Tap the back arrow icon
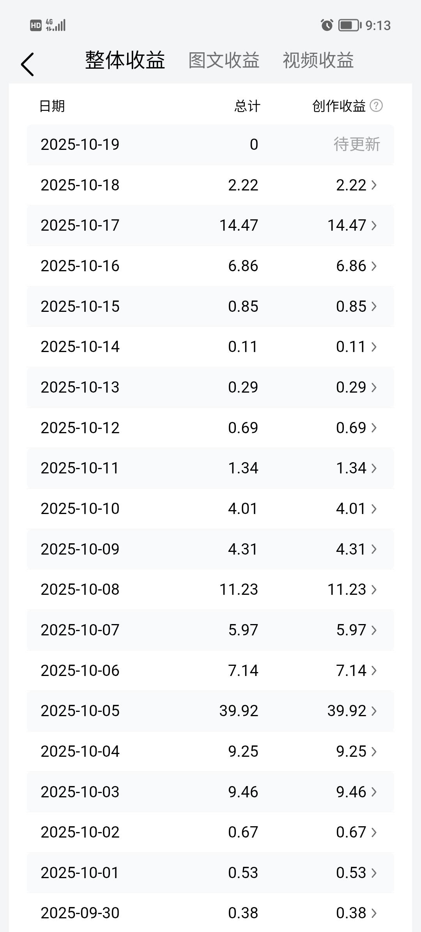Image resolution: width=421 pixels, height=932 pixels. point(28,64)
